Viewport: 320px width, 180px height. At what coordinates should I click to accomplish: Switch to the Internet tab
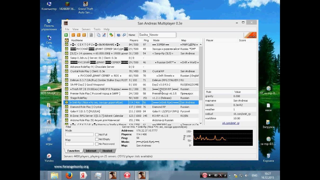(91, 151)
